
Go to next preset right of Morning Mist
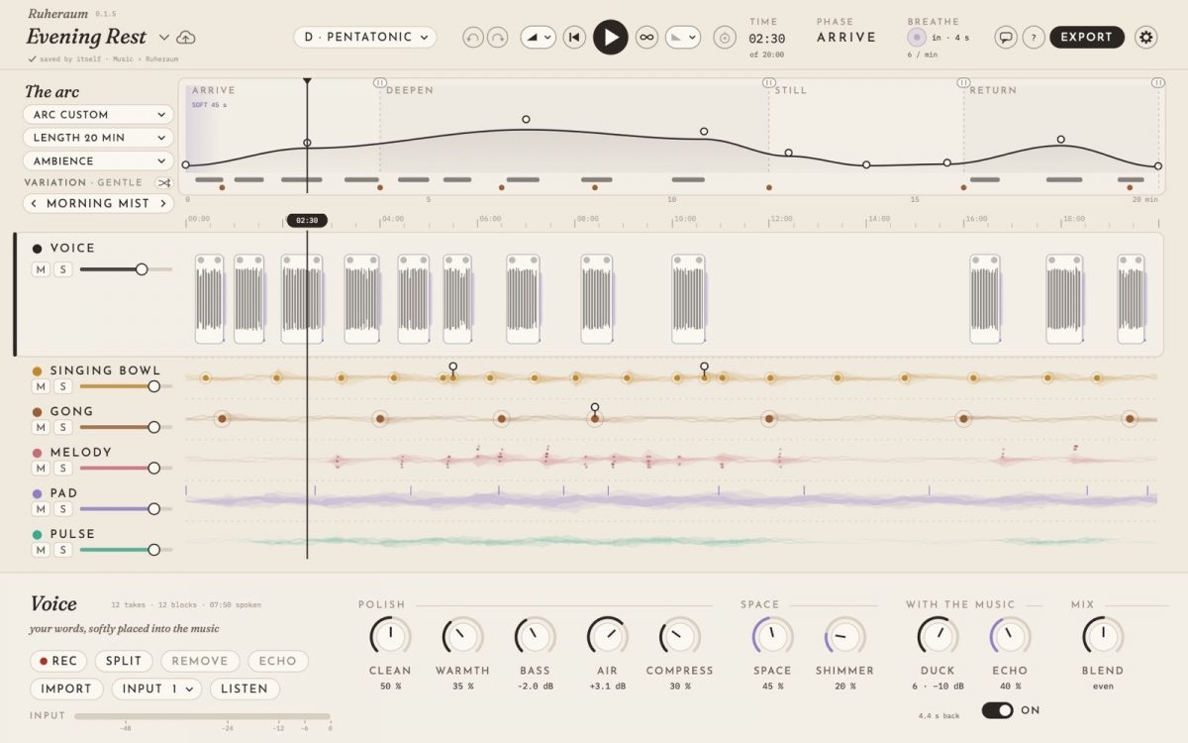pos(161,203)
